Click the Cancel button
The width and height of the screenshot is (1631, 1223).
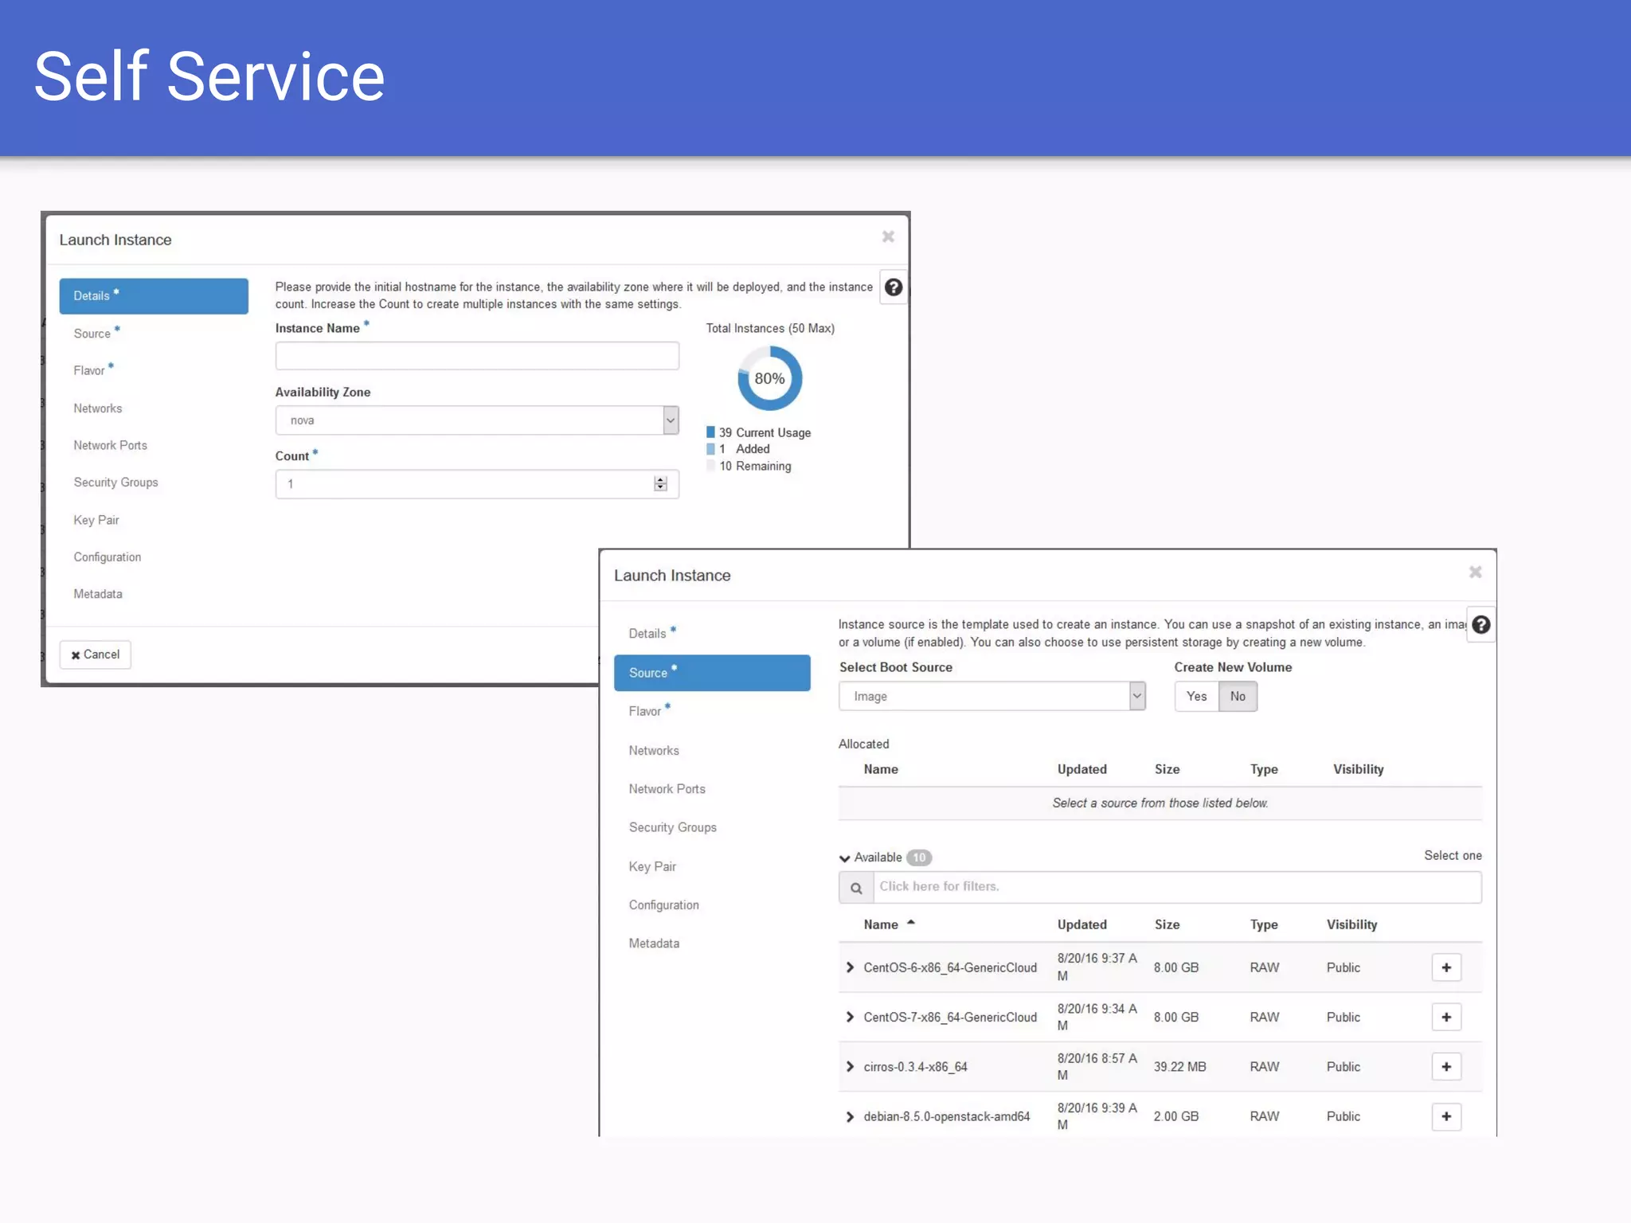pyautogui.click(x=95, y=654)
